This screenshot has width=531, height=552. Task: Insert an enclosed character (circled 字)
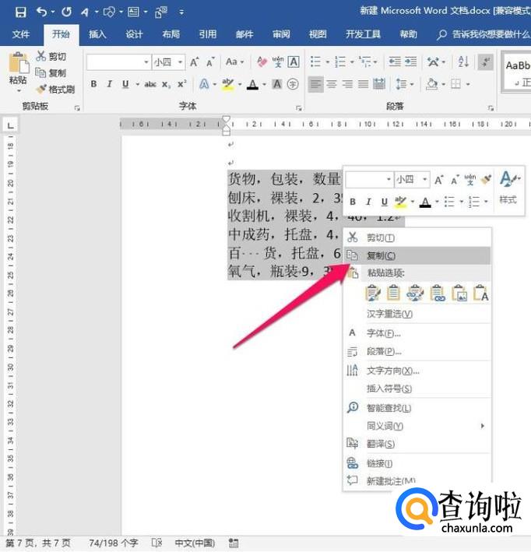[x=293, y=84]
